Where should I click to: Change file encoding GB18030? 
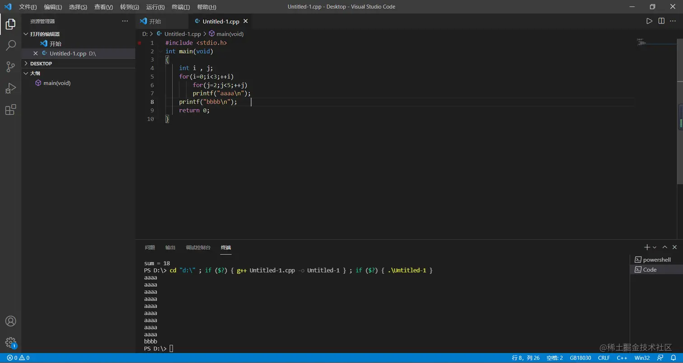(x=580, y=358)
